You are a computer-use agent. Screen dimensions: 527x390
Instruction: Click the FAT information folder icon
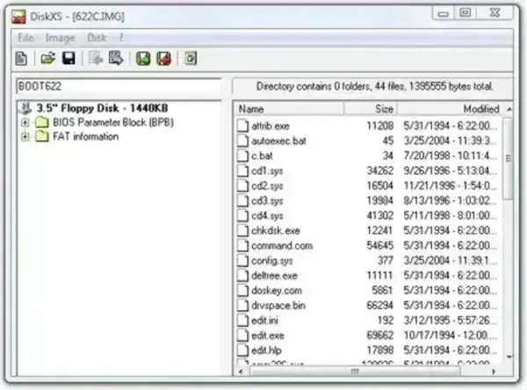tap(42, 136)
